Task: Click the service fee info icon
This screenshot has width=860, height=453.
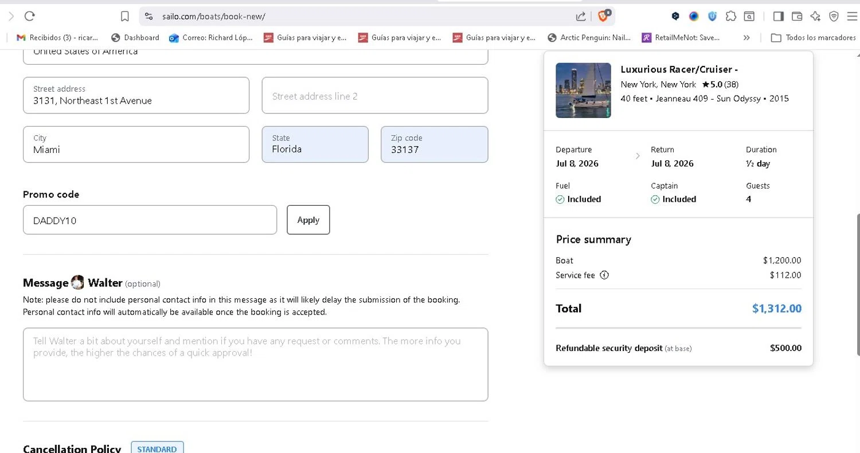Action: 604,275
